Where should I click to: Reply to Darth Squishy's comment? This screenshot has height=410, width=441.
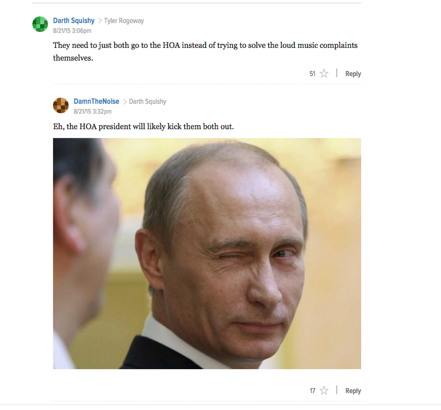353,74
